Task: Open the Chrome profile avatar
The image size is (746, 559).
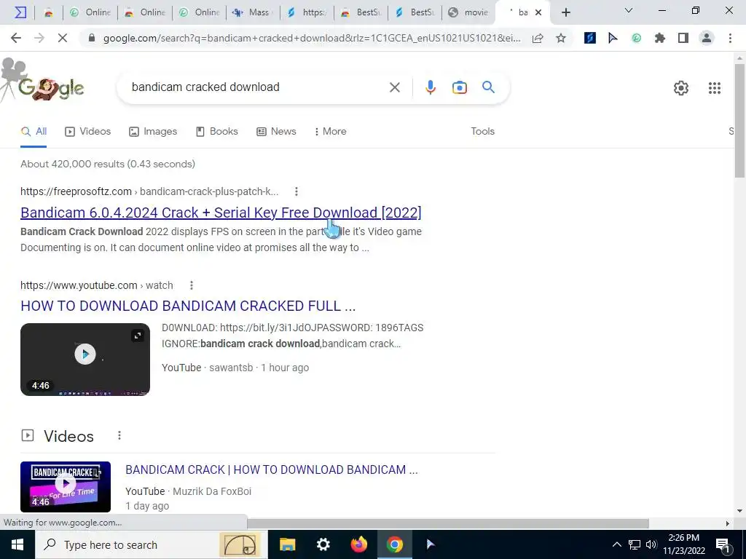Action: point(707,38)
